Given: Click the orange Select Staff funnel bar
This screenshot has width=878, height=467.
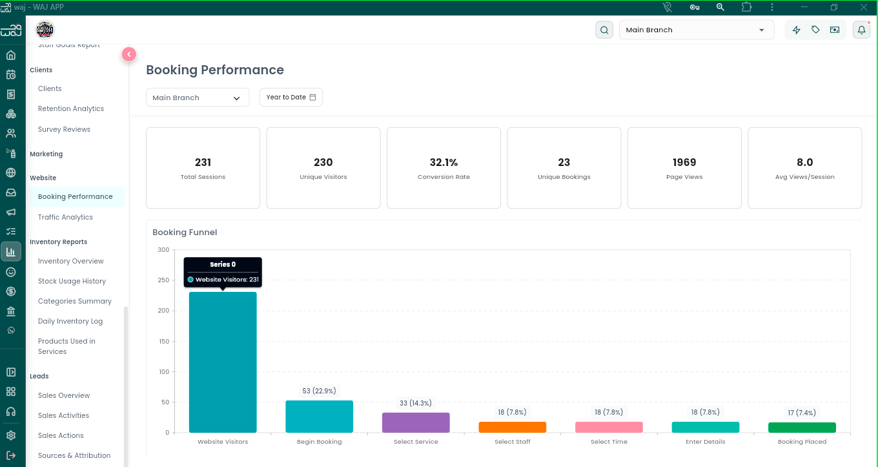Looking at the screenshot, I should 513,427.
